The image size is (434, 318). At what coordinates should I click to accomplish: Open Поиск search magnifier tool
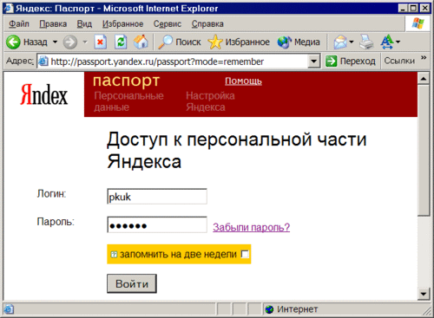180,42
